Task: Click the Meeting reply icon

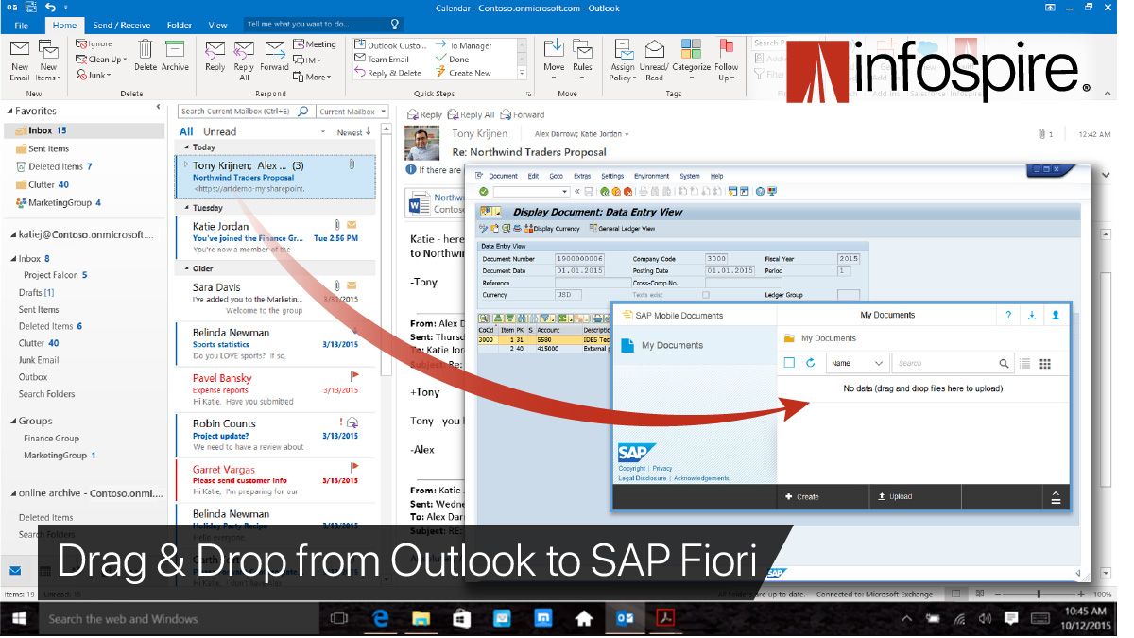Action: pos(299,43)
